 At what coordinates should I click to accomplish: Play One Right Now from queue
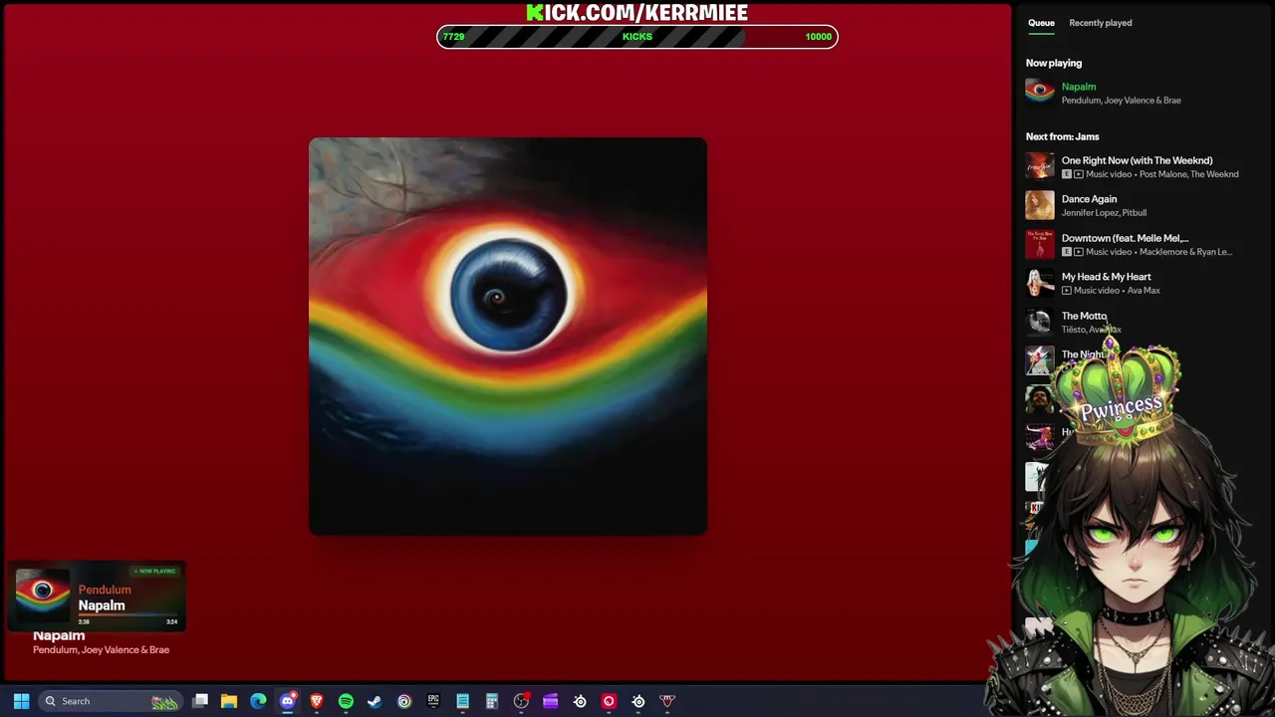point(1137,160)
